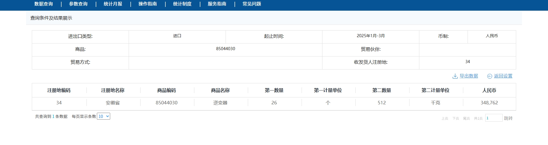Click the 第一计量单位 column header

coord(328,90)
